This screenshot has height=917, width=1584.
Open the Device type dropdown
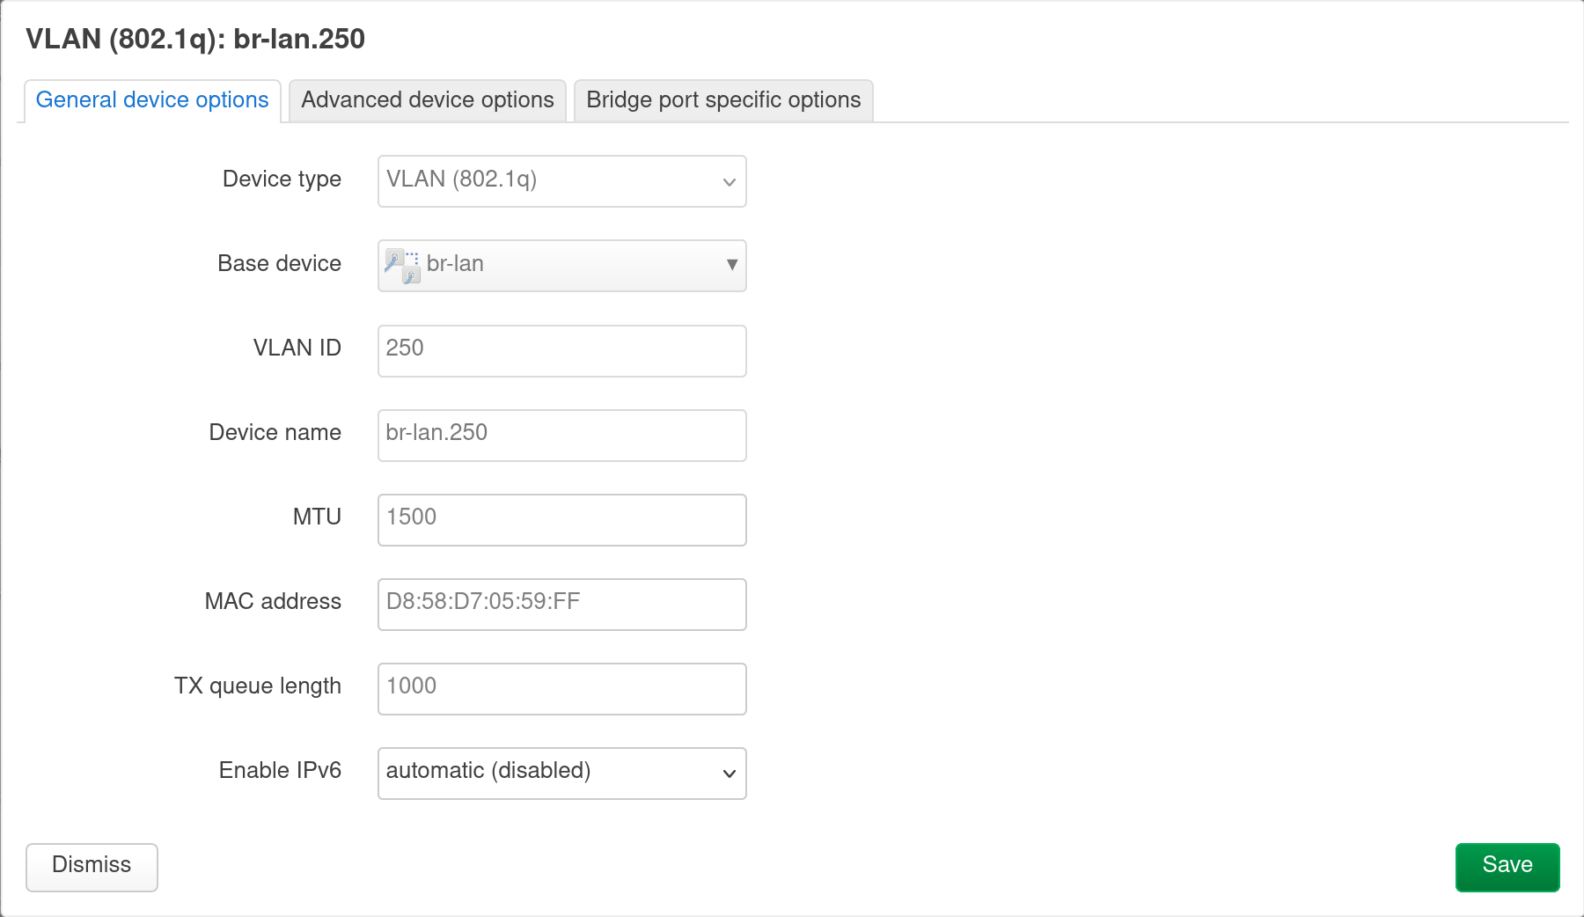tap(561, 181)
